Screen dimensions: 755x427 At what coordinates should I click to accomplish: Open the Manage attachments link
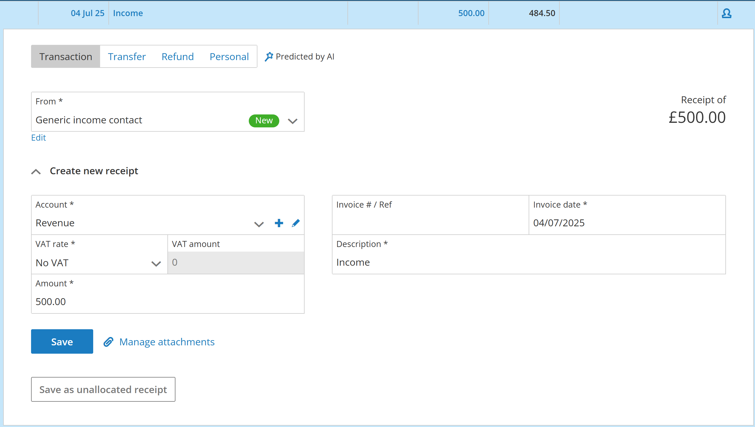(167, 342)
